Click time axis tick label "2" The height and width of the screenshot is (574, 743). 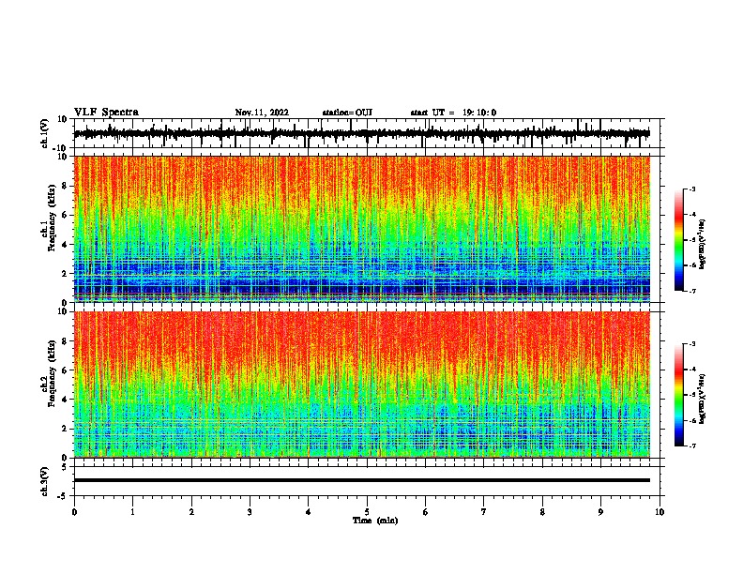coord(191,512)
